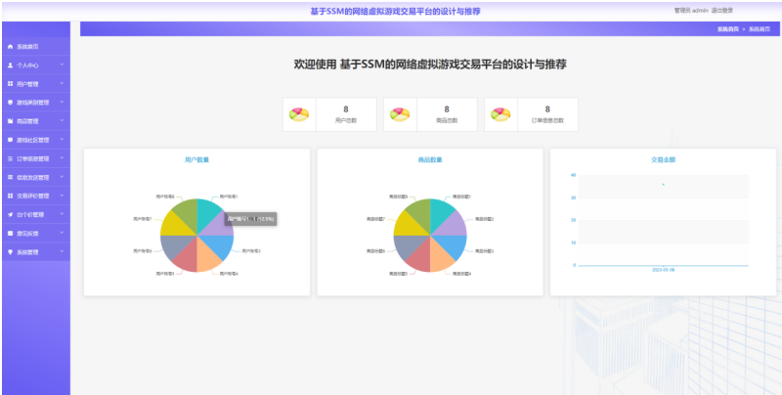
Task: Select purple 商品标题2 slice in 商品数量 pie
Action: click(454, 226)
